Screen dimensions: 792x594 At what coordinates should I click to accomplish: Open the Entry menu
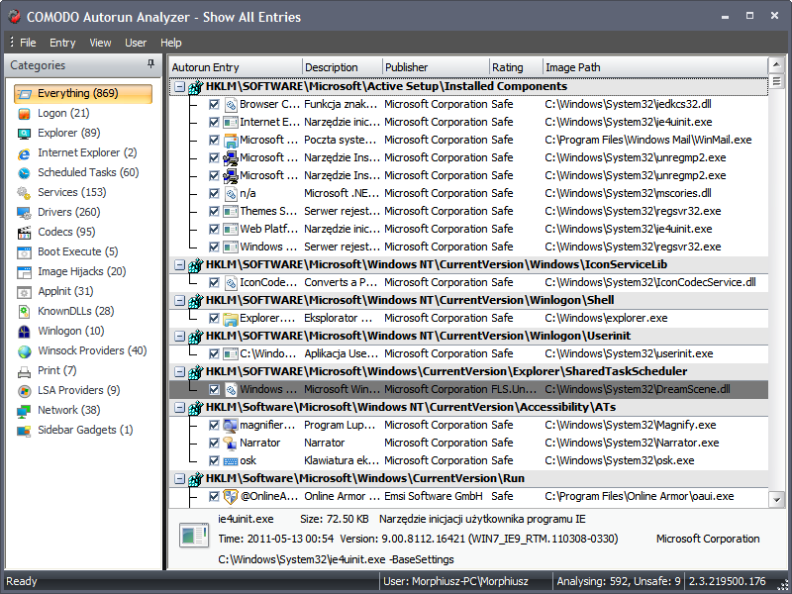[x=62, y=43]
